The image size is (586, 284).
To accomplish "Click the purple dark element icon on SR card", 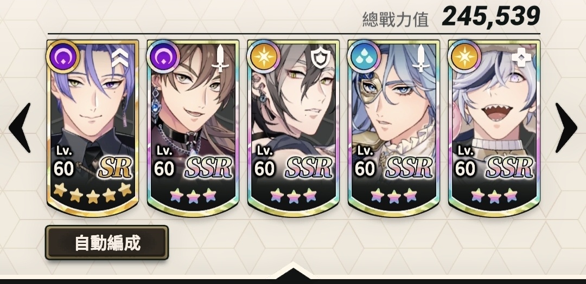I will (x=63, y=57).
